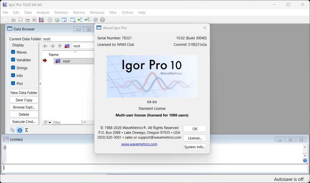Toggle the Info display checkbox
The height and width of the screenshot is (183, 310).
coord(13,76)
